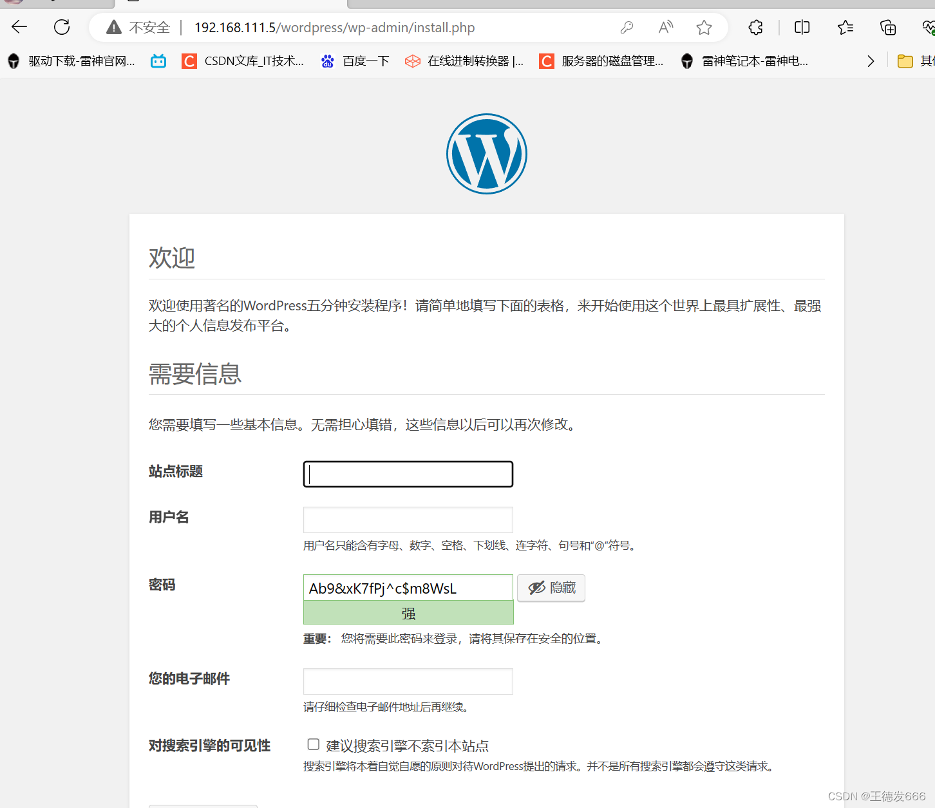This screenshot has width=935, height=808.
Task: Open the 服务器的磁盘管理 bookmark
Action: tap(601, 61)
